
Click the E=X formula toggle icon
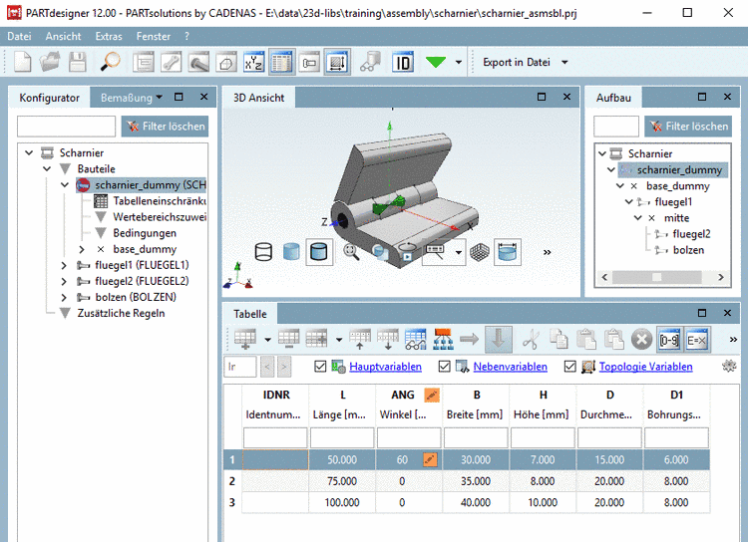tap(697, 339)
